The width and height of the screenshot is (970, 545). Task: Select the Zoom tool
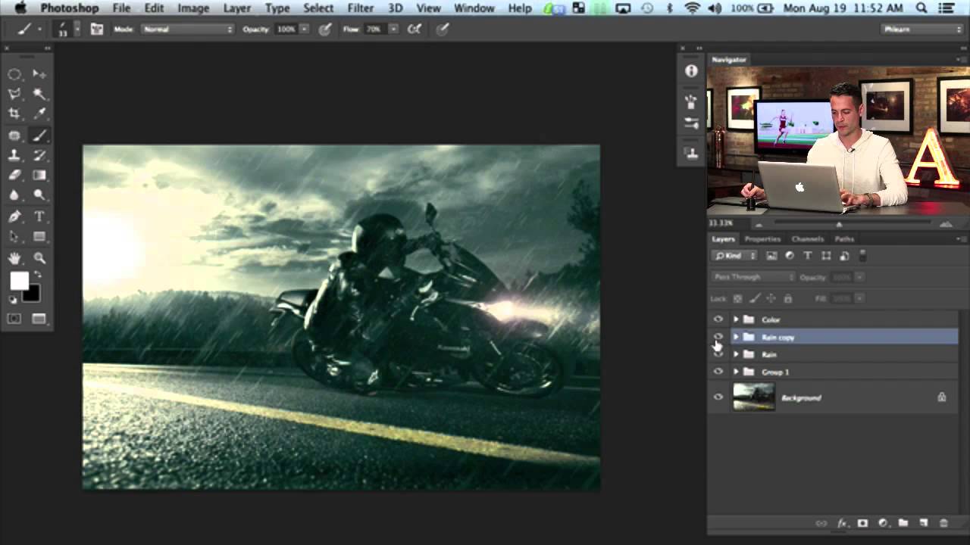39,259
